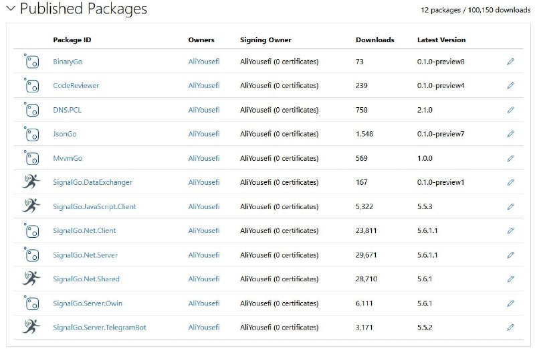Click the Package ID column header
This screenshot has width=535, height=351.
pyautogui.click(x=72, y=40)
